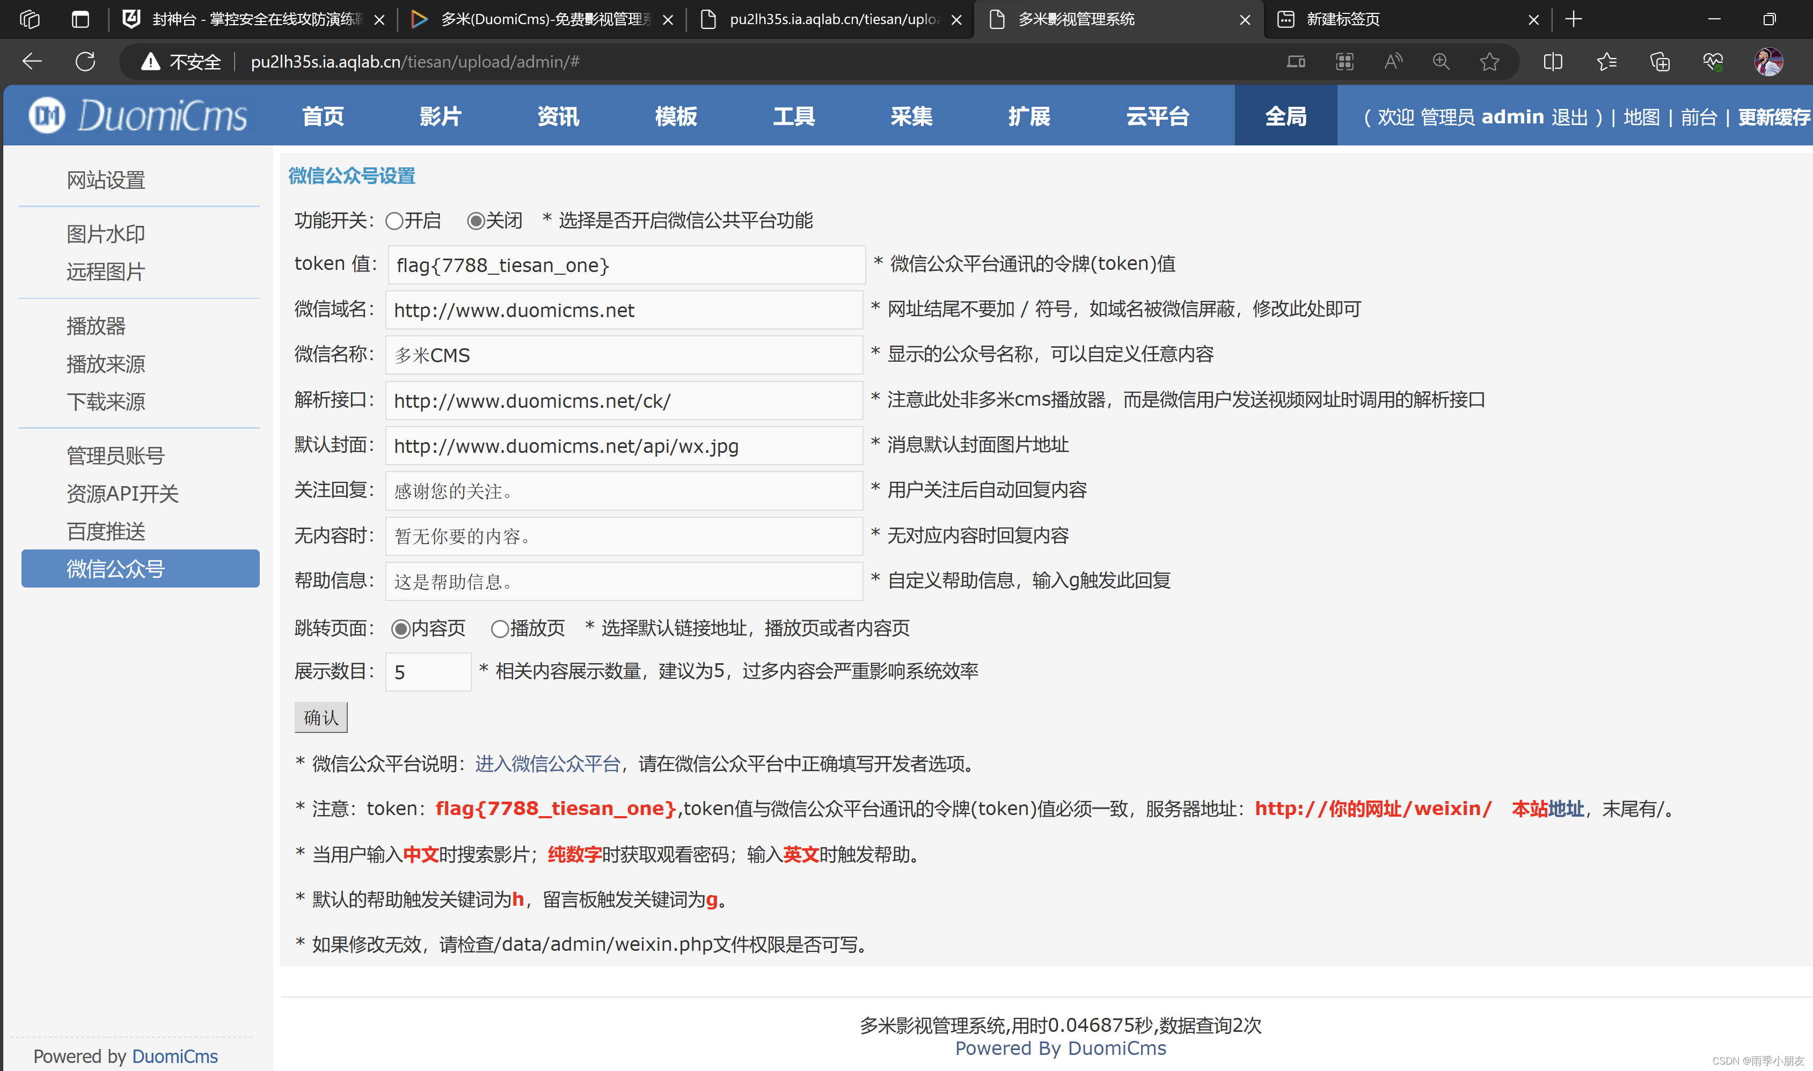Image resolution: width=1813 pixels, height=1071 pixels.
Task: Click the 确认 submit button
Action: pos(320,717)
